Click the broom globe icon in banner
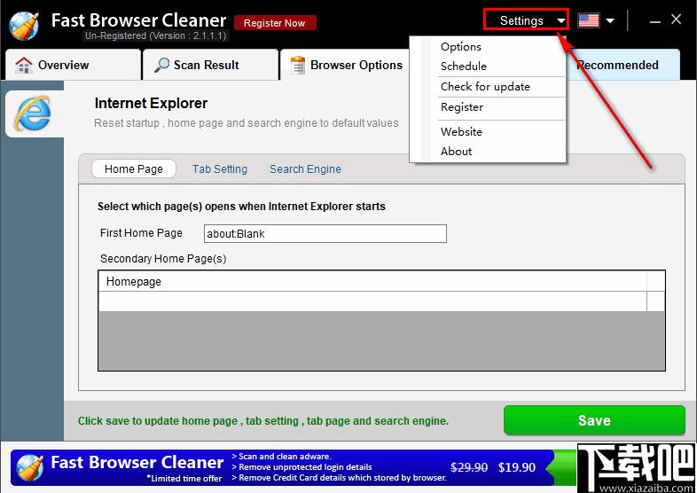 click(30, 467)
